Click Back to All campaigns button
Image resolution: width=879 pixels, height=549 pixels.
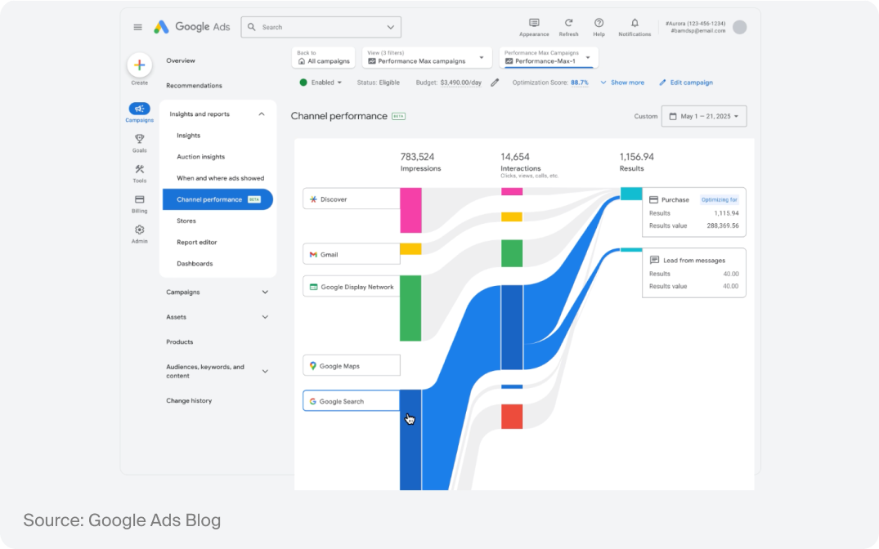point(324,58)
